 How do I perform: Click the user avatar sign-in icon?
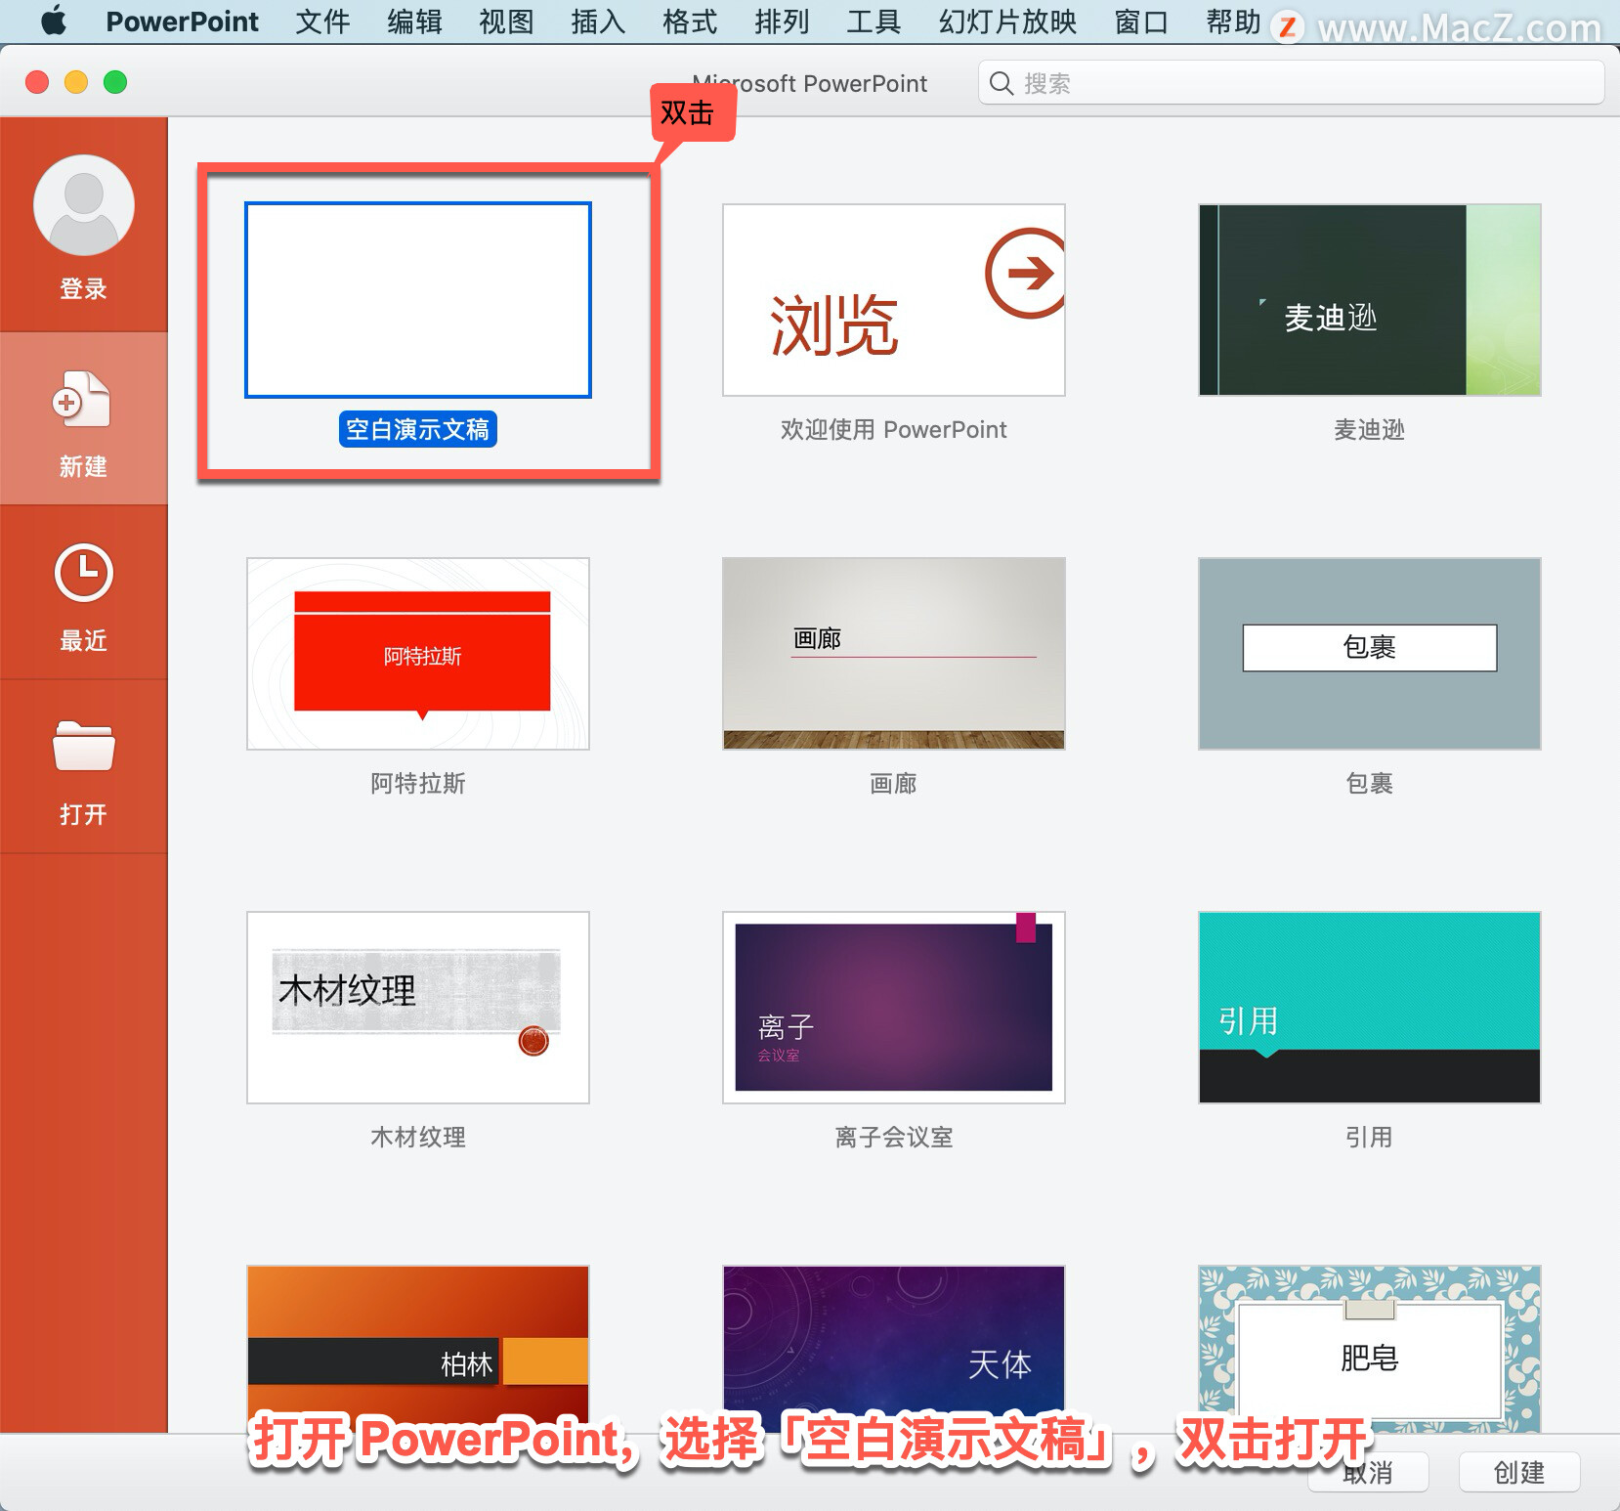84,205
